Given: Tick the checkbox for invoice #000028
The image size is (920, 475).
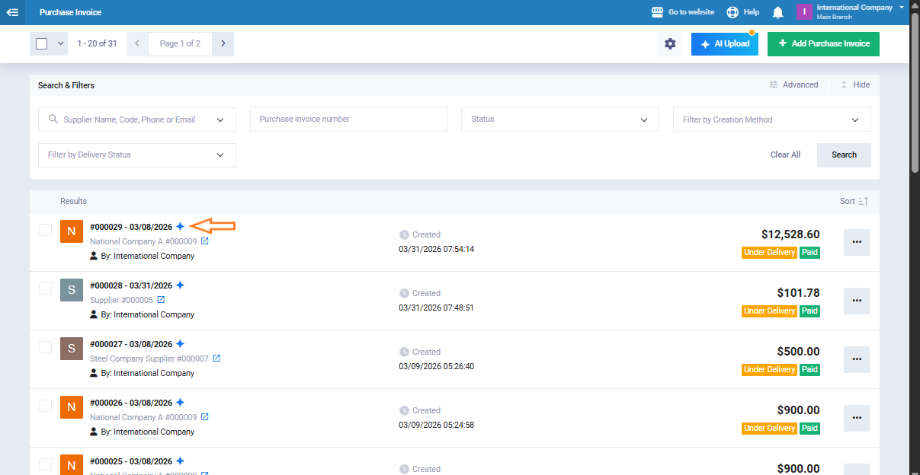Looking at the screenshot, I should [46, 289].
